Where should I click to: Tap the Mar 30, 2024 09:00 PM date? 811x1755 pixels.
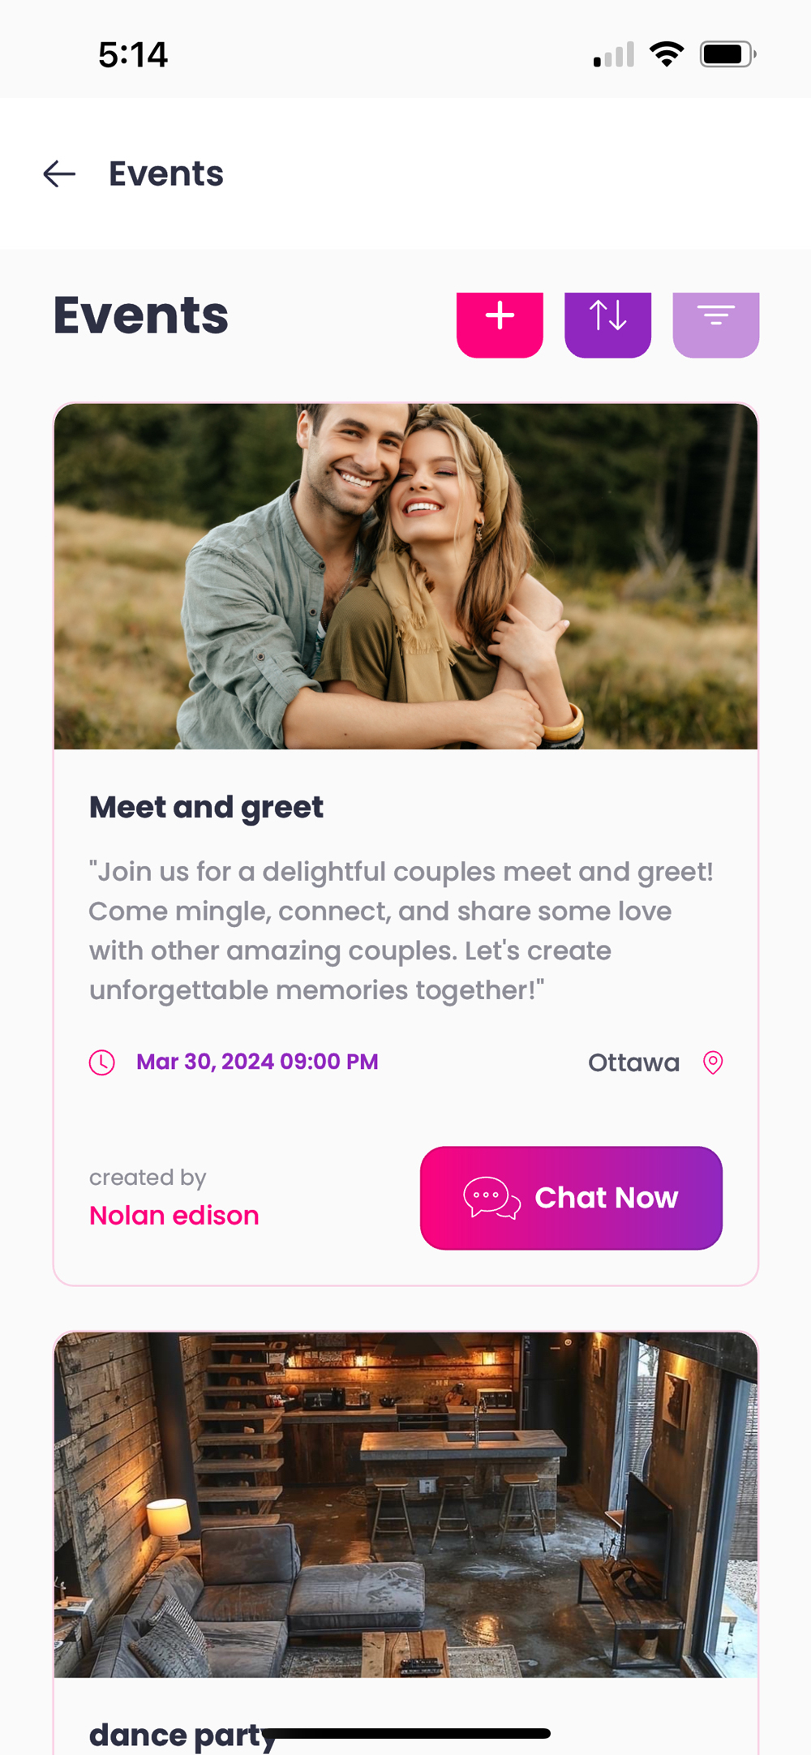[x=257, y=1062]
